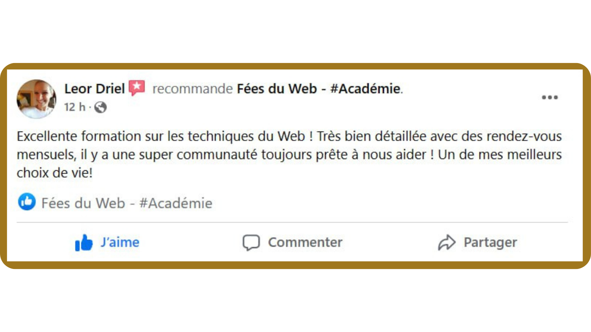
Task: Click the word "recommande" in the header
Action: [x=192, y=89]
